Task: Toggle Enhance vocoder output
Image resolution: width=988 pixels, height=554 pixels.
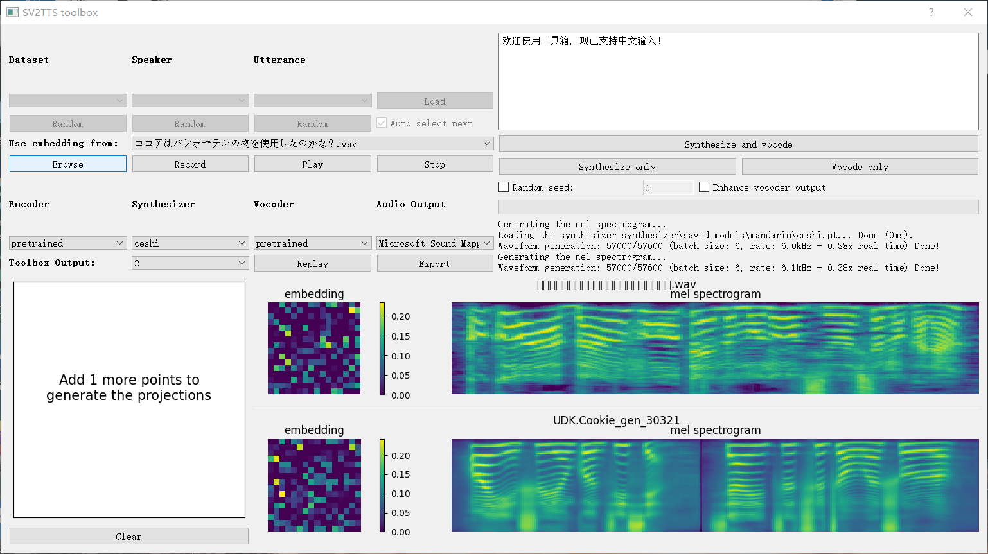Action: (704, 187)
